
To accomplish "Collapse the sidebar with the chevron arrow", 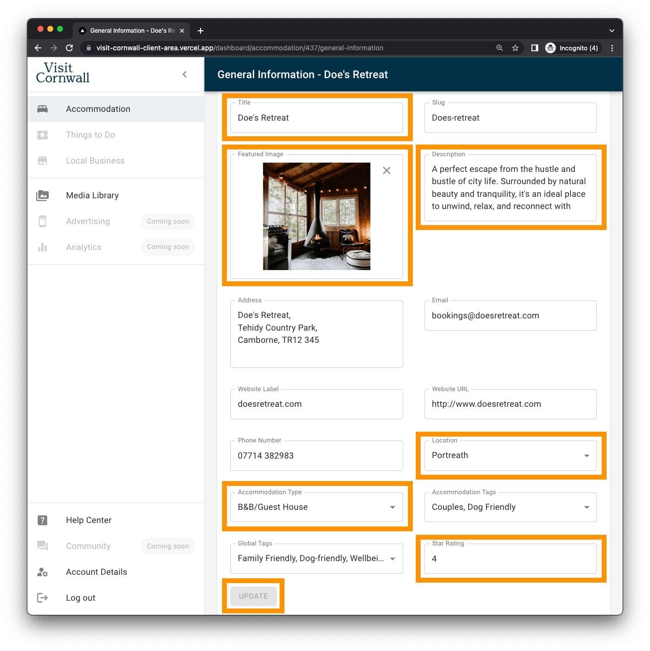I will 184,74.
